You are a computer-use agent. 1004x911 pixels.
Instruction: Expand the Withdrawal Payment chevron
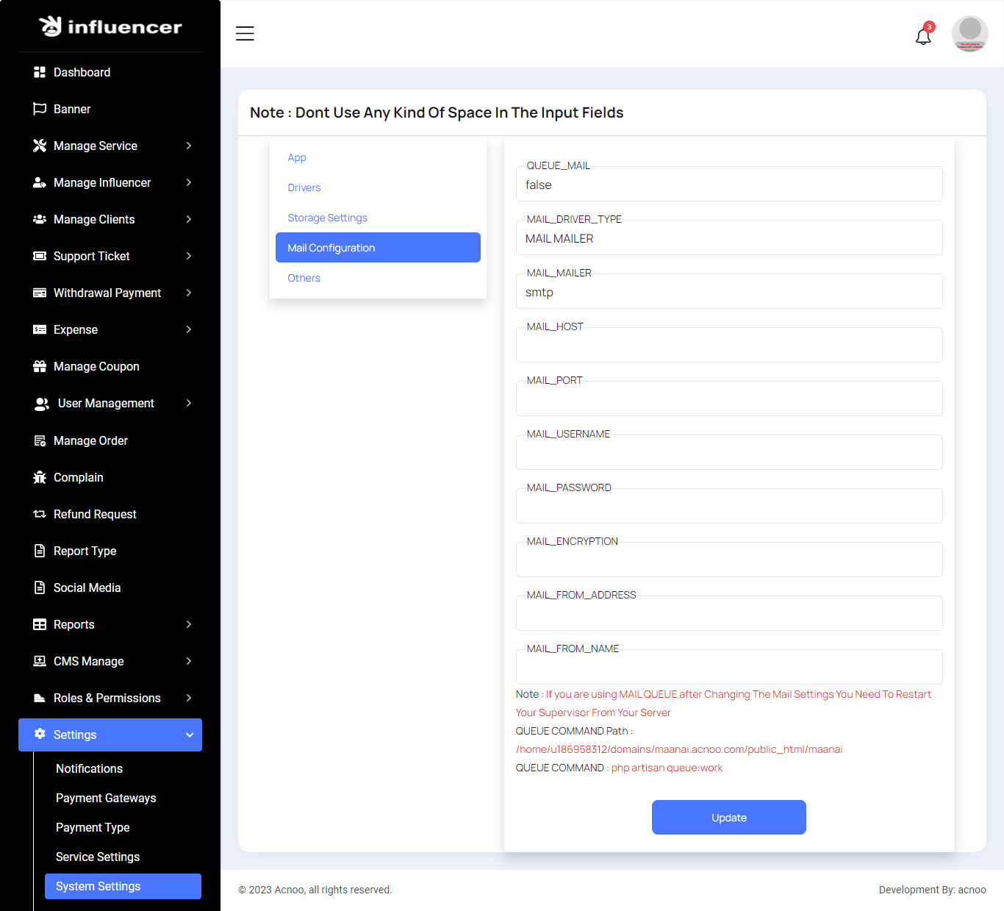pyautogui.click(x=189, y=293)
